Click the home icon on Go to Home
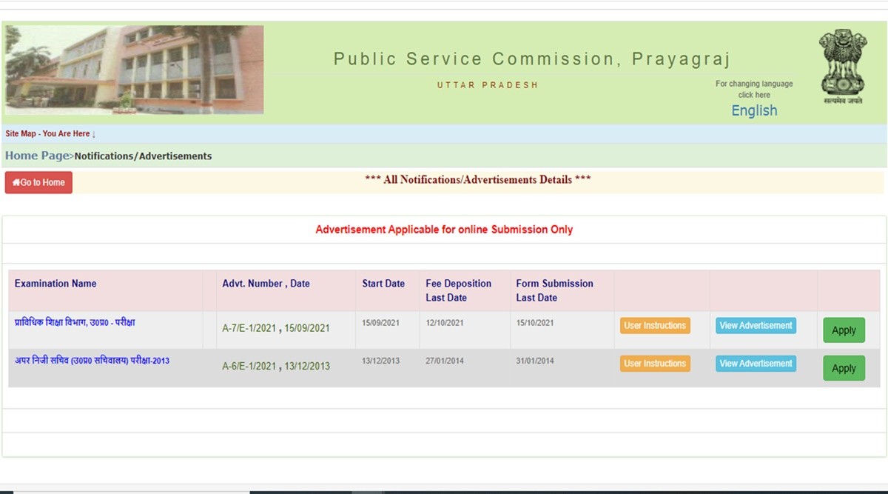 16,182
